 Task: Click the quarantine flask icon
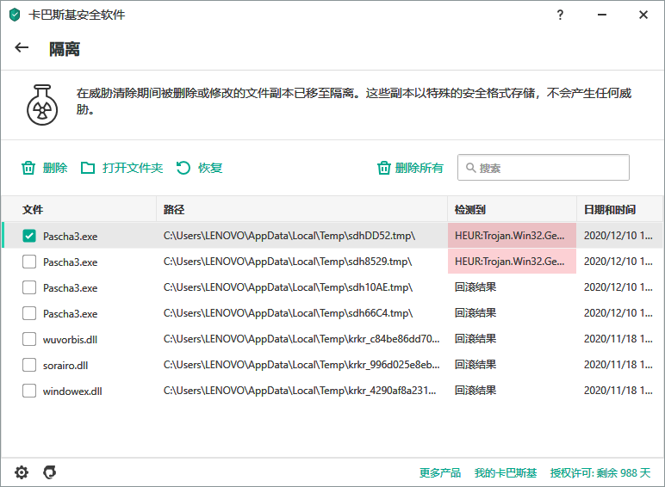tap(42, 105)
